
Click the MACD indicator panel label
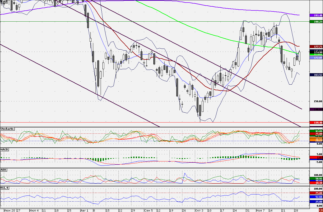[x=4, y=149]
